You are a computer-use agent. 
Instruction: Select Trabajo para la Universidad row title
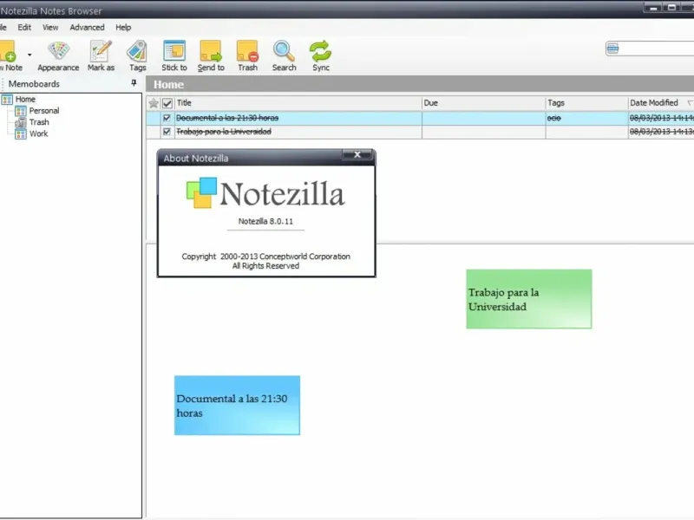[x=224, y=132]
